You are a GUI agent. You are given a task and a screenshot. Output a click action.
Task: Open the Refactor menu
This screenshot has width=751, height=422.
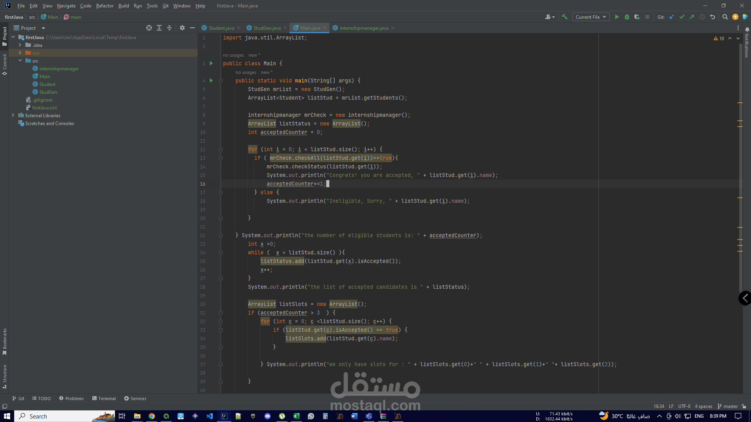(104, 6)
